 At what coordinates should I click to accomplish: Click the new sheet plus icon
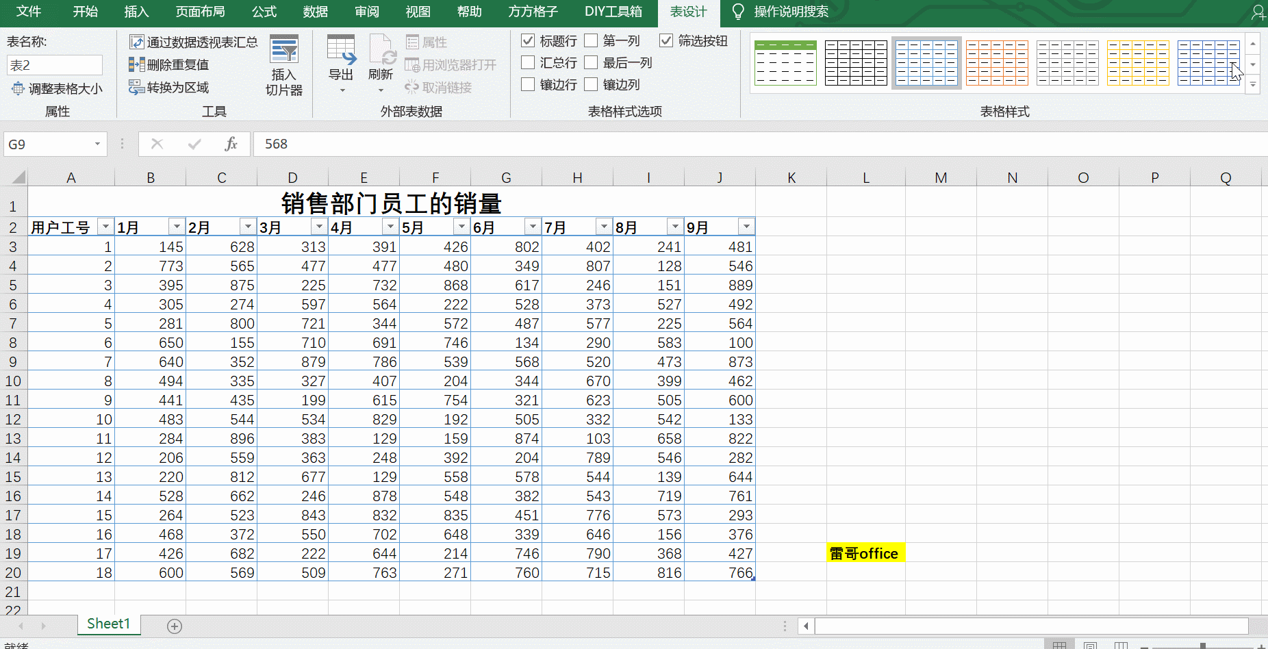pyautogui.click(x=175, y=626)
